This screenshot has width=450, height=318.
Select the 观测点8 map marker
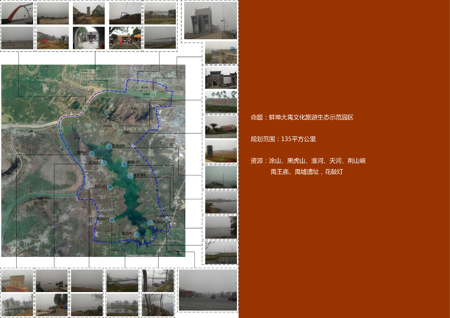[x=130, y=176]
